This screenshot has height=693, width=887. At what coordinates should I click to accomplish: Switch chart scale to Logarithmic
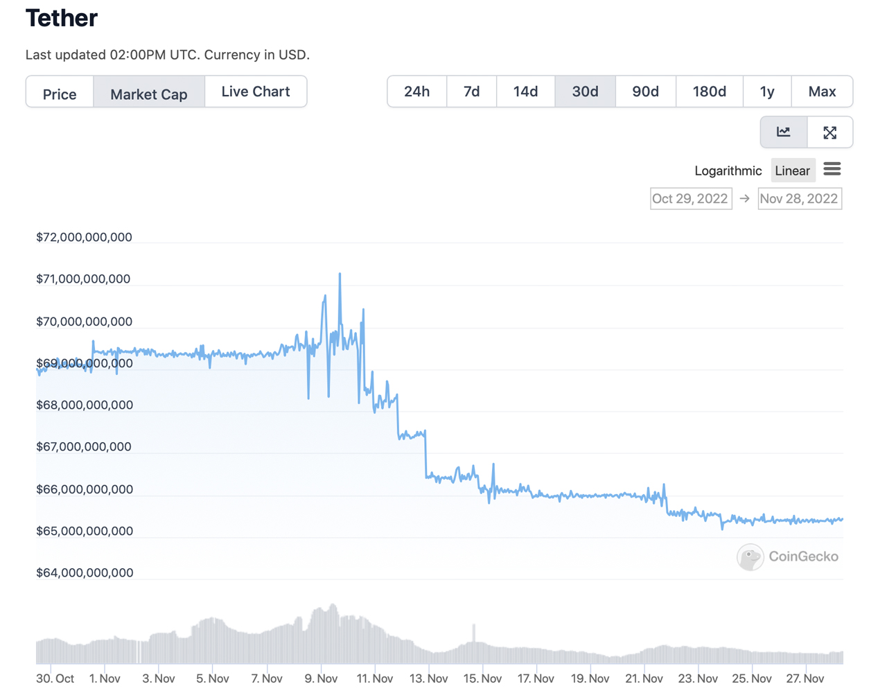pos(728,170)
